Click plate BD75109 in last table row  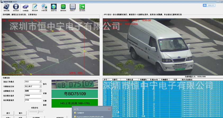tap(115, 116)
